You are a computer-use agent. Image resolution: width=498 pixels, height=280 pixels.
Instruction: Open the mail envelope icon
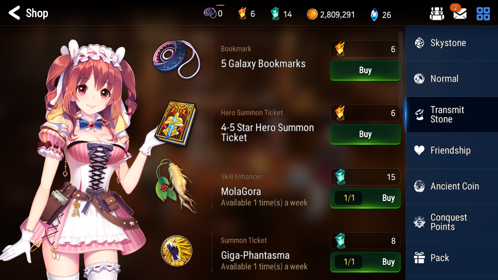[x=460, y=14]
